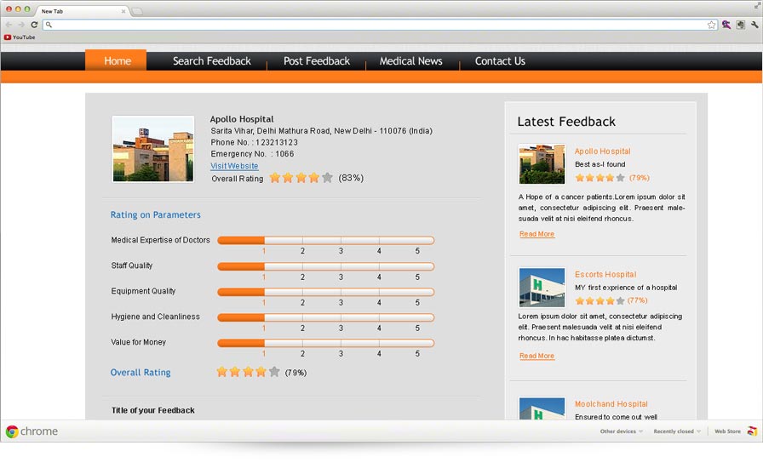The height and width of the screenshot is (468, 763).
Task: Open the YouTube bookmark
Action: point(20,37)
